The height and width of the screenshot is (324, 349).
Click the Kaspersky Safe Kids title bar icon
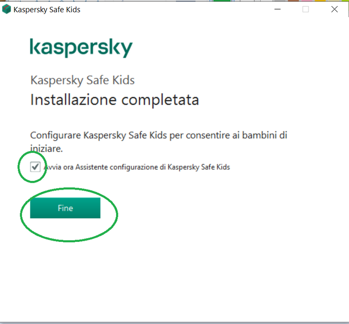[6, 9]
